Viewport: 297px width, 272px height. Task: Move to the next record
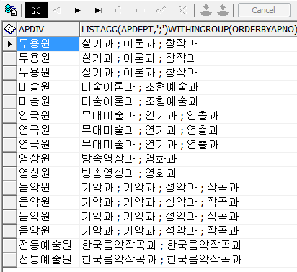tap(77, 10)
